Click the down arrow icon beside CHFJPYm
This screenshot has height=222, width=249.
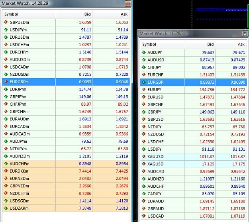click(x=6, y=104)
